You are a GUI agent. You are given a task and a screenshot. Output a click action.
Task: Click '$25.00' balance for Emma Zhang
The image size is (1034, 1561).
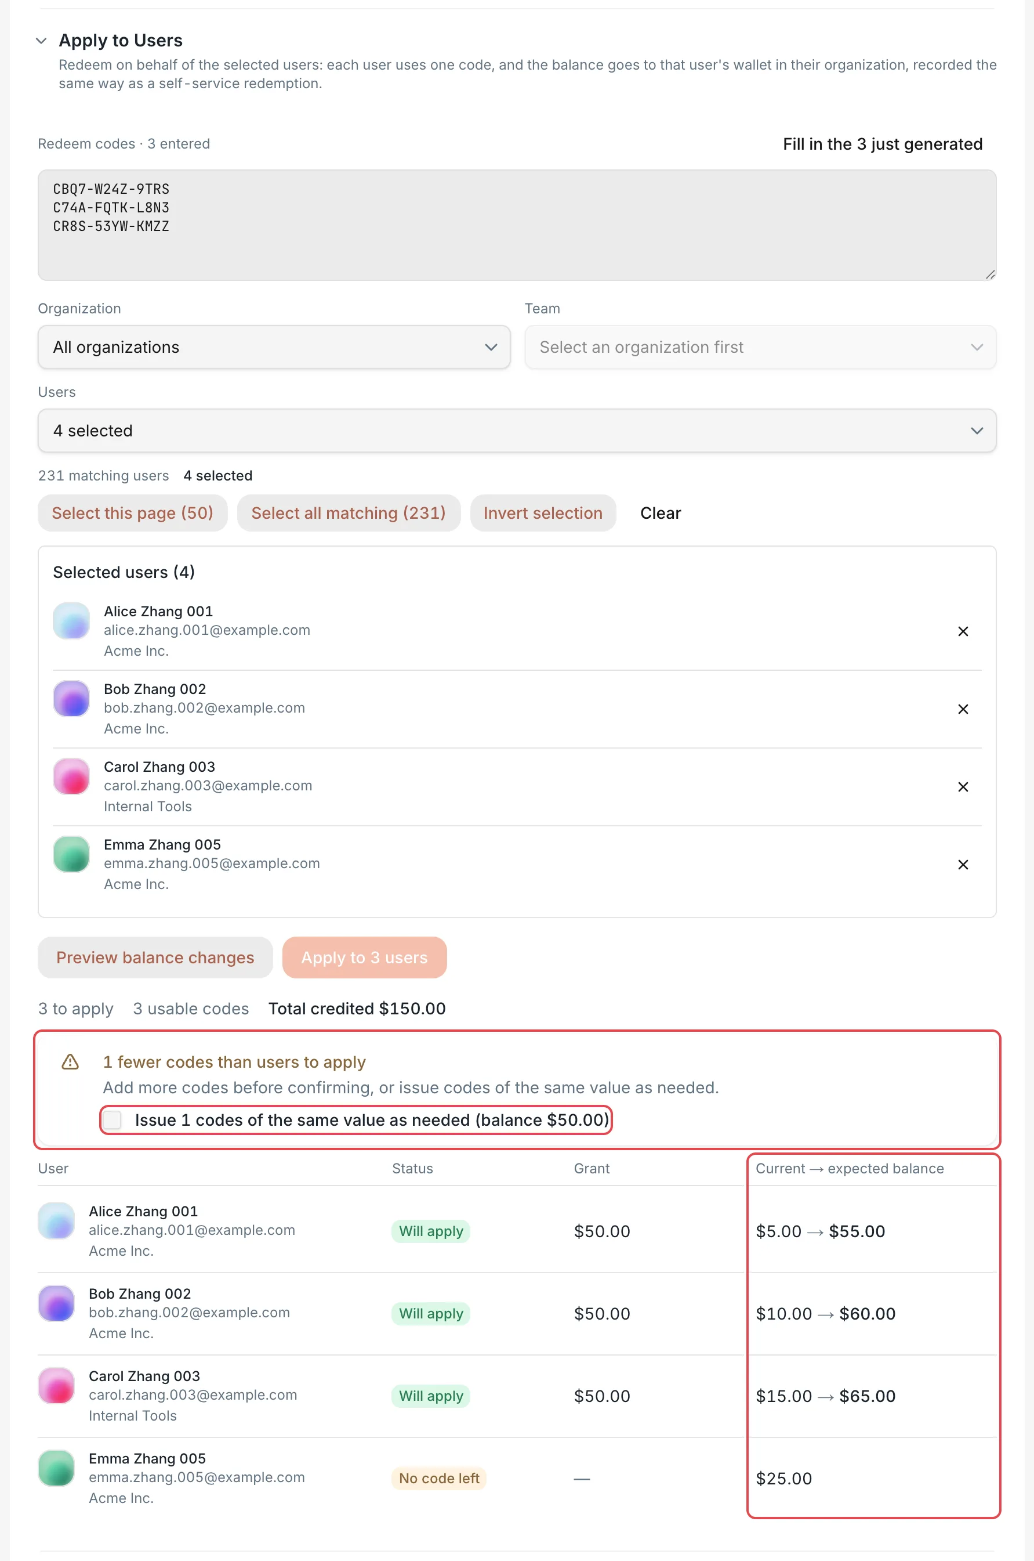click(783, 1479)
